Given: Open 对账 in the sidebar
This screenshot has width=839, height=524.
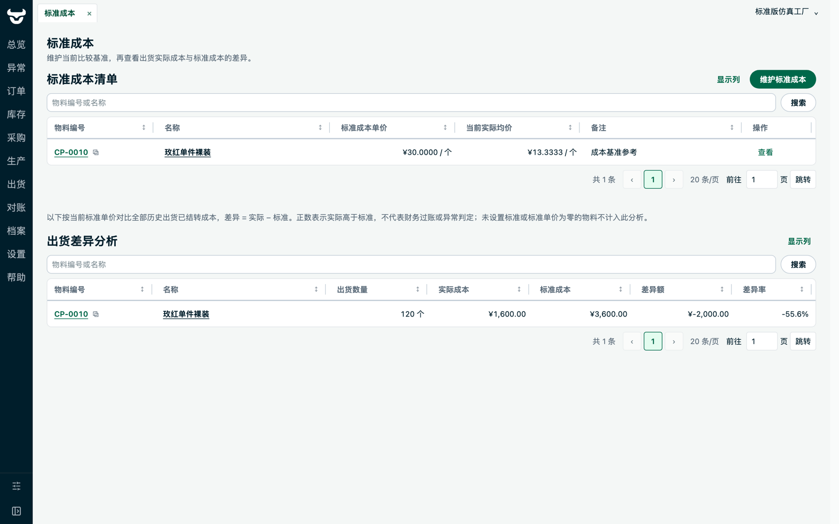Looking at the screenshot, I should (16, 208).
